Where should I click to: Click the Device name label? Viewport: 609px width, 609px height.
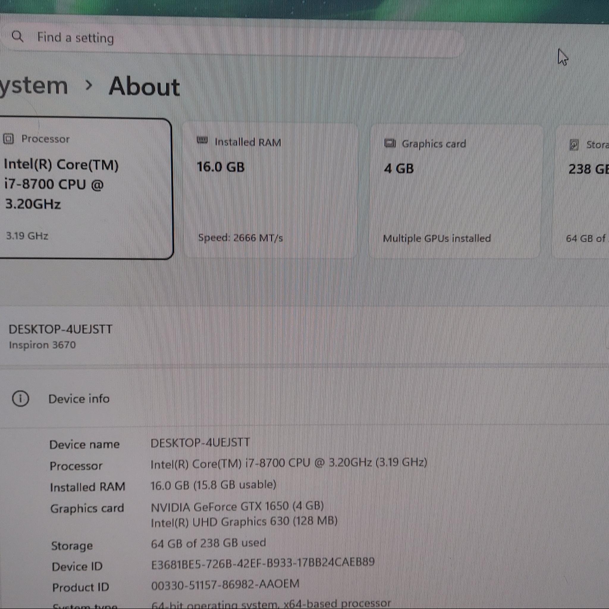point(84,445)
